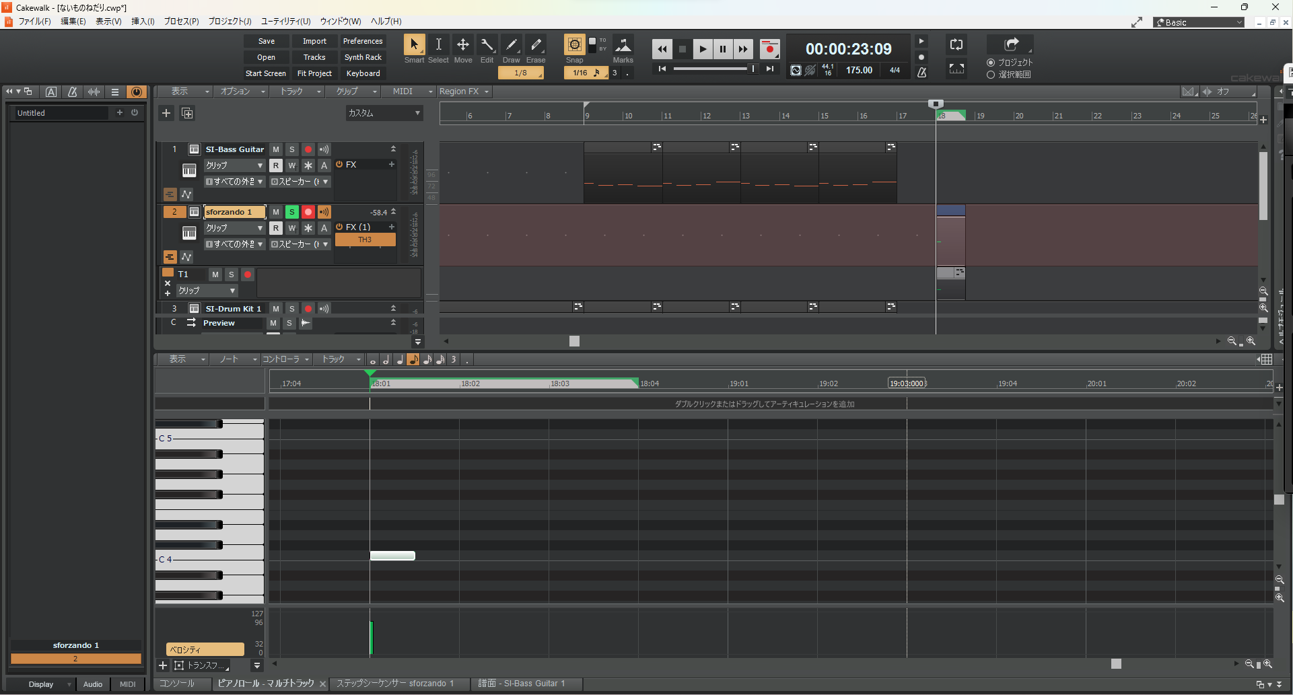
Task: Disable solo on sforzando 1 track
Action: click(292, 212)
